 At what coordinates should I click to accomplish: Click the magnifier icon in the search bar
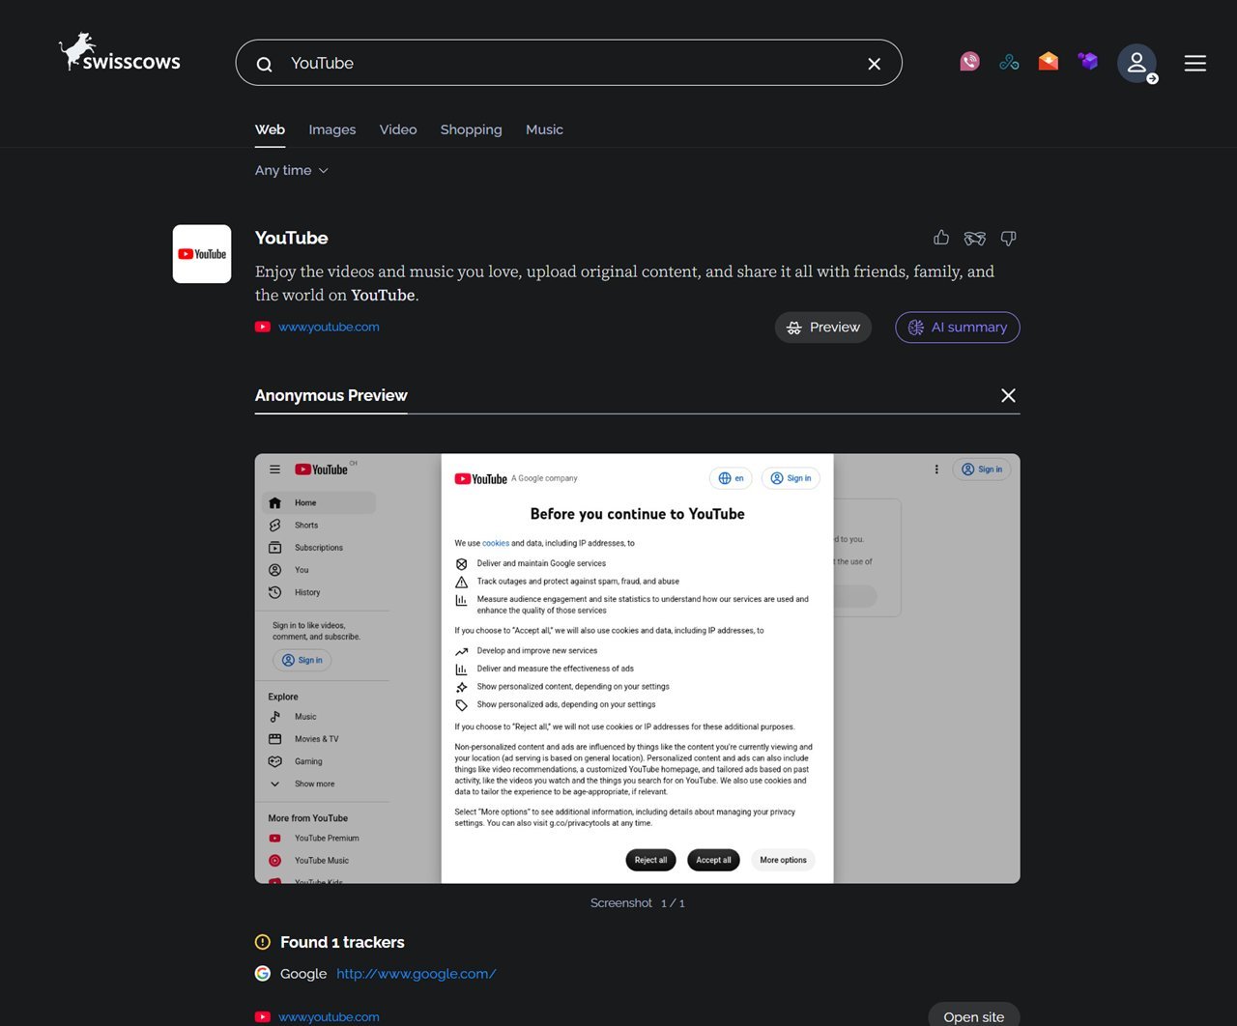[x=264, y=64]
